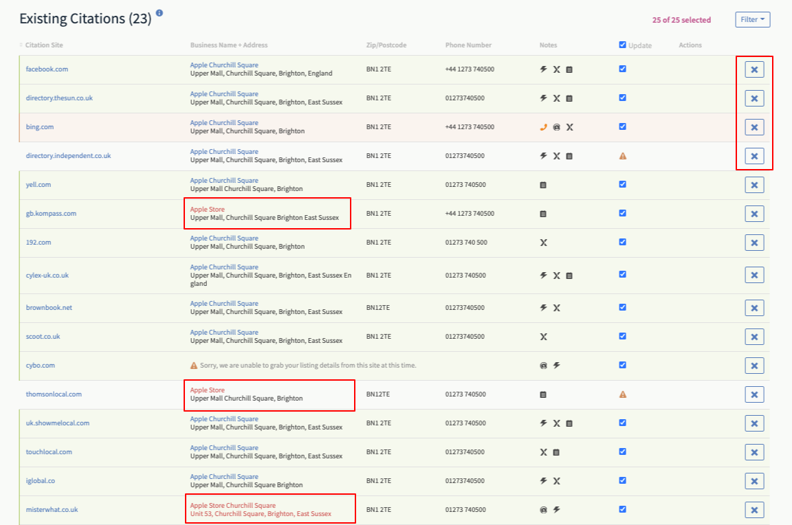Click Apple Churchill Square name in 192.com row

(224, 238)
